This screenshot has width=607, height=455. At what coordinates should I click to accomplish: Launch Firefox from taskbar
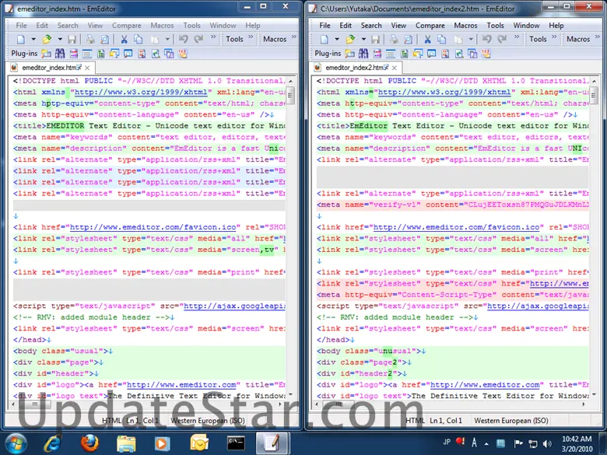pos(89,443)
